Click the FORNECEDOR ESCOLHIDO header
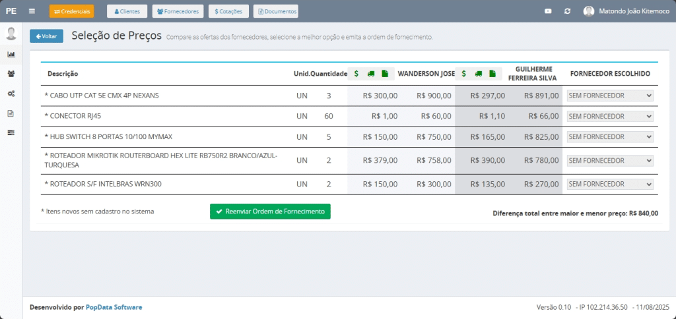This screenshot has width=676, height=319. (610, 74)
